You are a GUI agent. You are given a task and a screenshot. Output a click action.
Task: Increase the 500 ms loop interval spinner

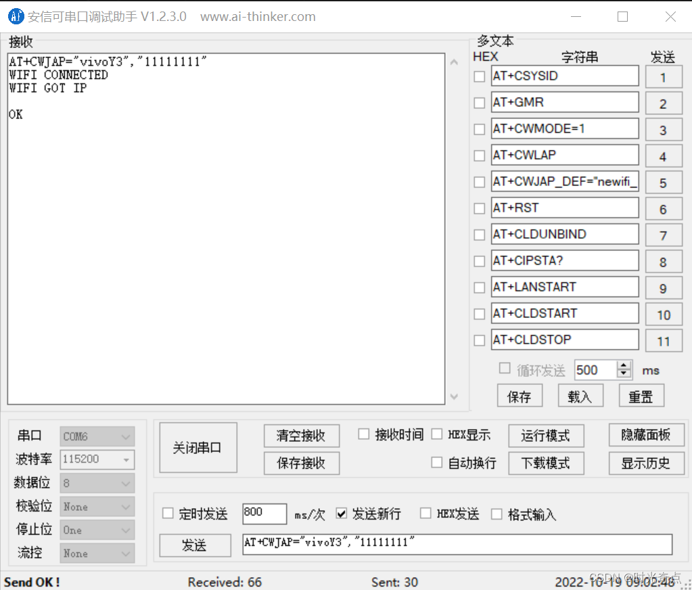click(623, 365)
